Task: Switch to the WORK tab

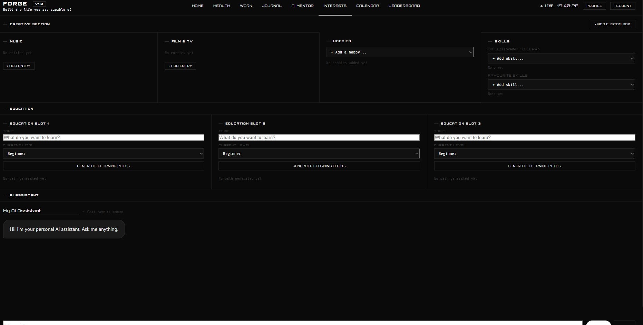Action: pos(246,6)
